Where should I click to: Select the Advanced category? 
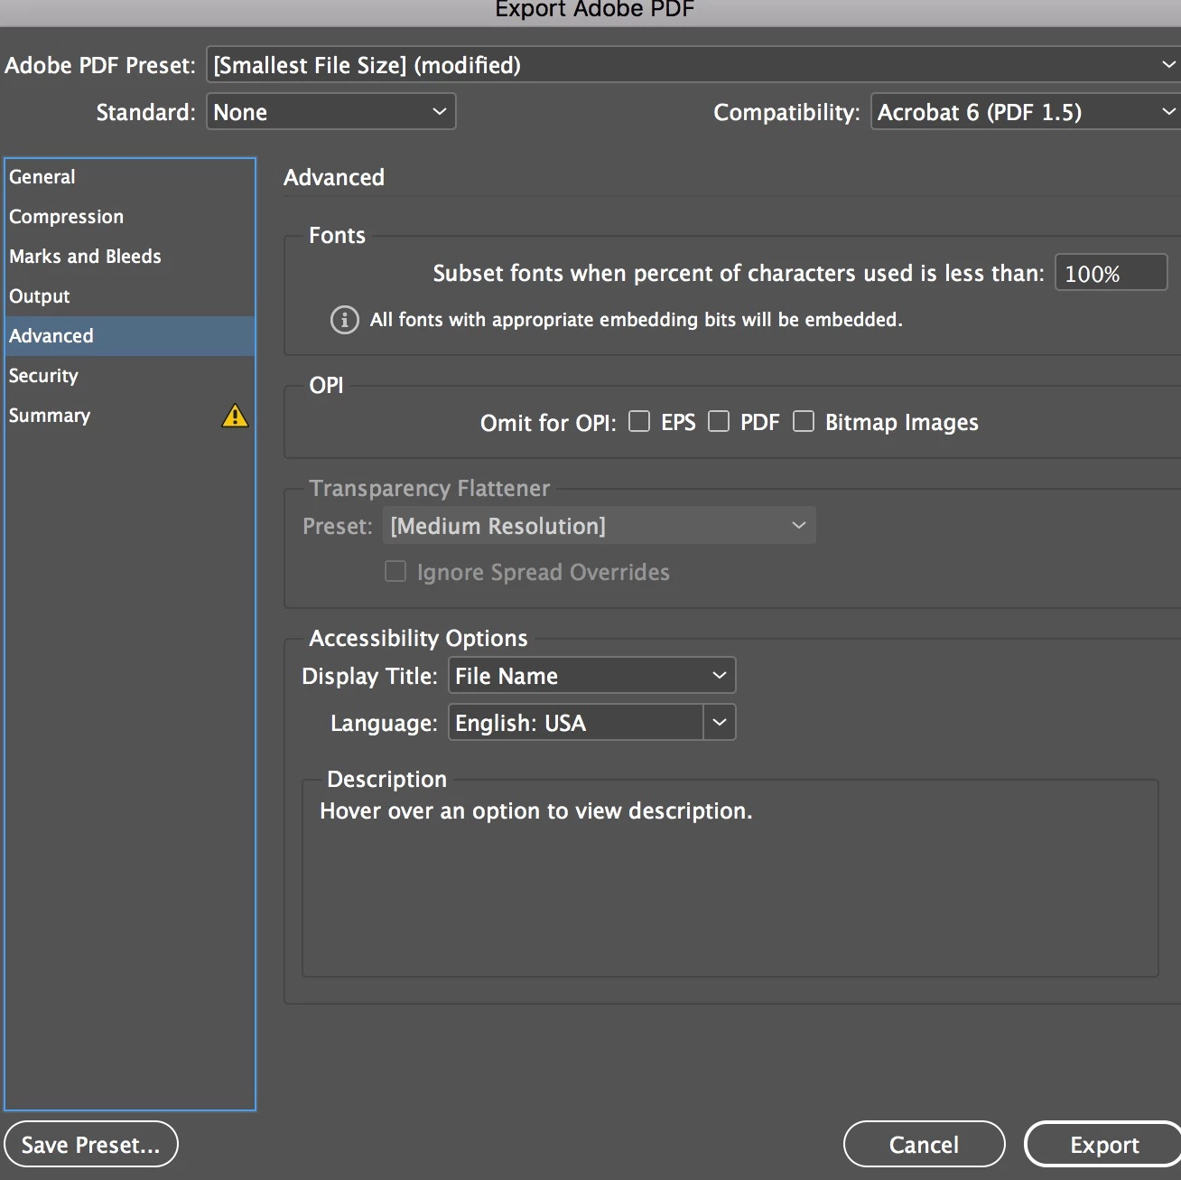130,336
